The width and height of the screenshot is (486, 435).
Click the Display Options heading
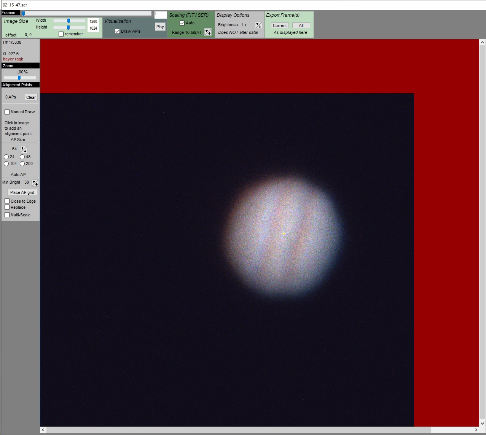pyautogui.click(x=233, y=15)
